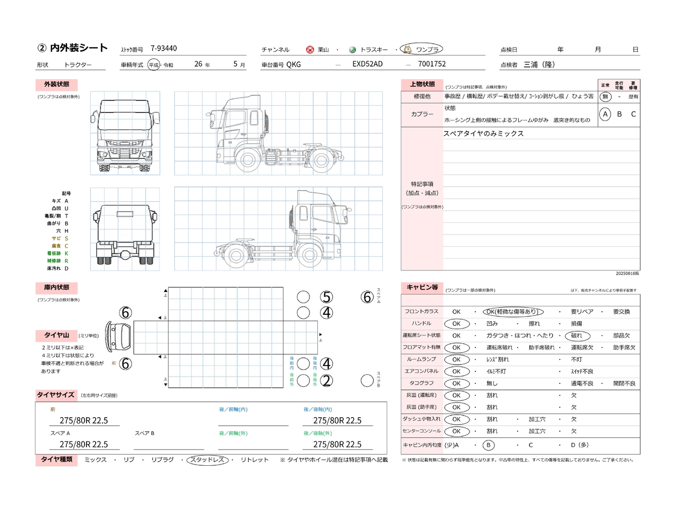Screen dimensions: 676x507
Task: Choose coupler grade B
Action: pyautogui.click(x=619, y=114)
